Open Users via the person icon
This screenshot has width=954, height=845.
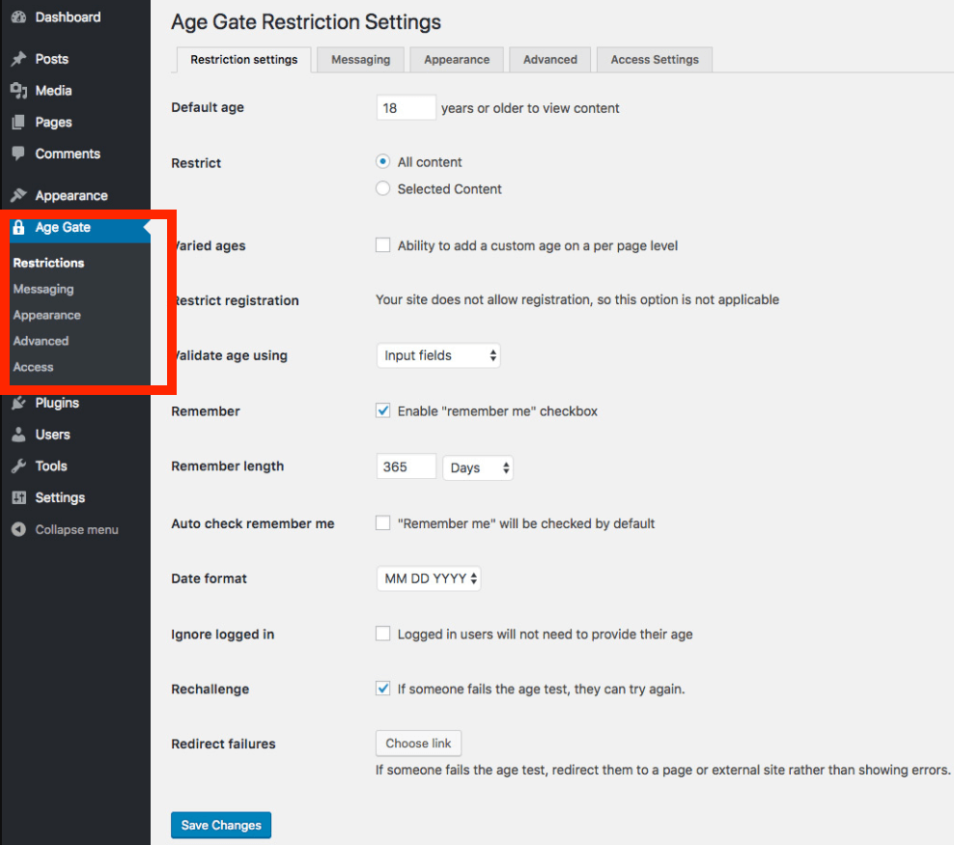pos(18,435)
